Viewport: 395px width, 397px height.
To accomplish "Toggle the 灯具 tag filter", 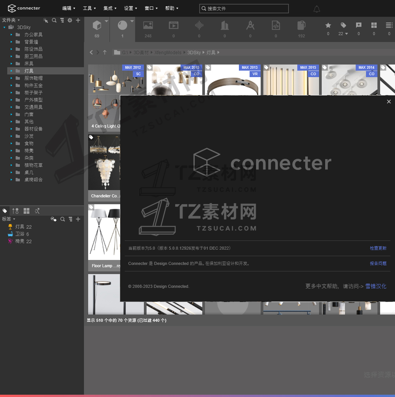I will pos(20,227).
